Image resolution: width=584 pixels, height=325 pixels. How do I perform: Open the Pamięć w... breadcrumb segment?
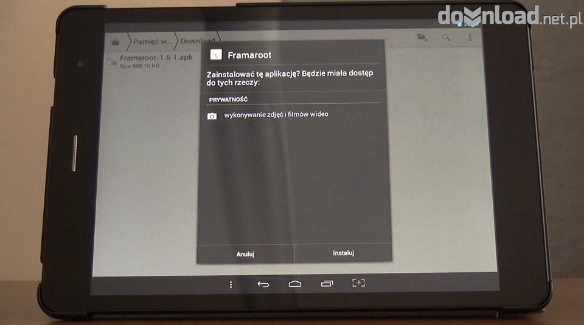click(x=153, y=42)
